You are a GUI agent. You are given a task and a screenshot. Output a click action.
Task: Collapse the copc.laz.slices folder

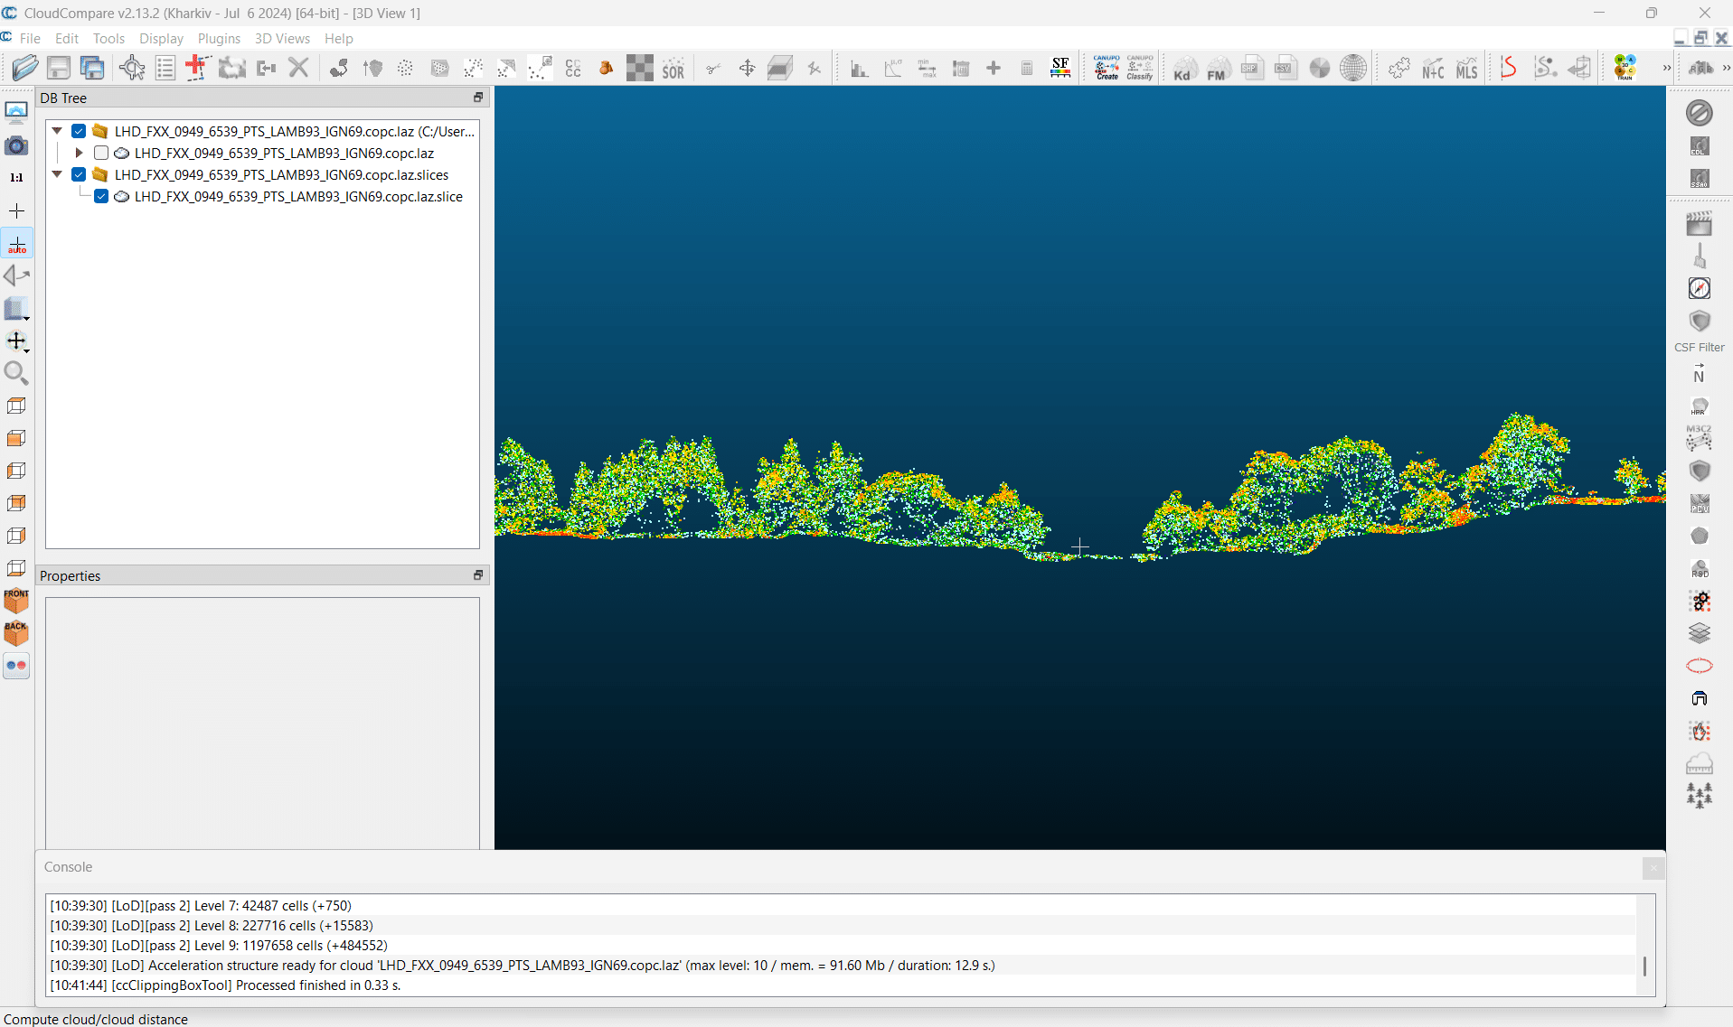[57, 174]
